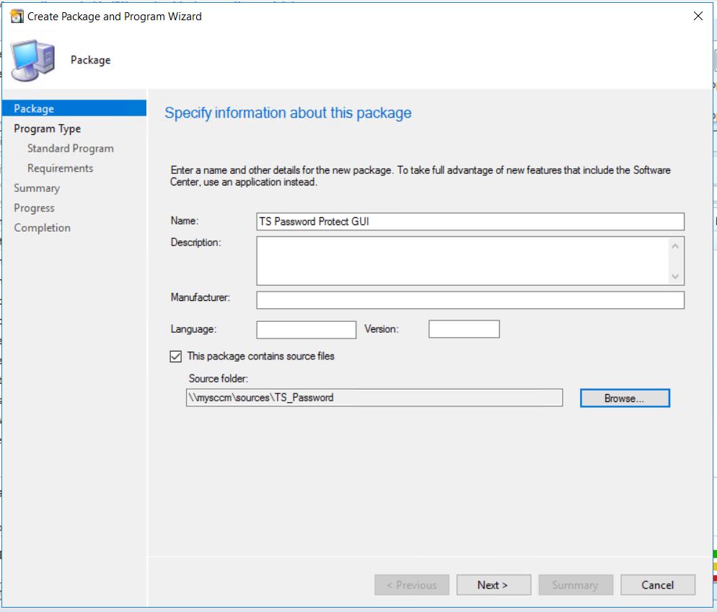Click the Next button
717x612 pixels.
pyautogui.click(x=493, y=585)
